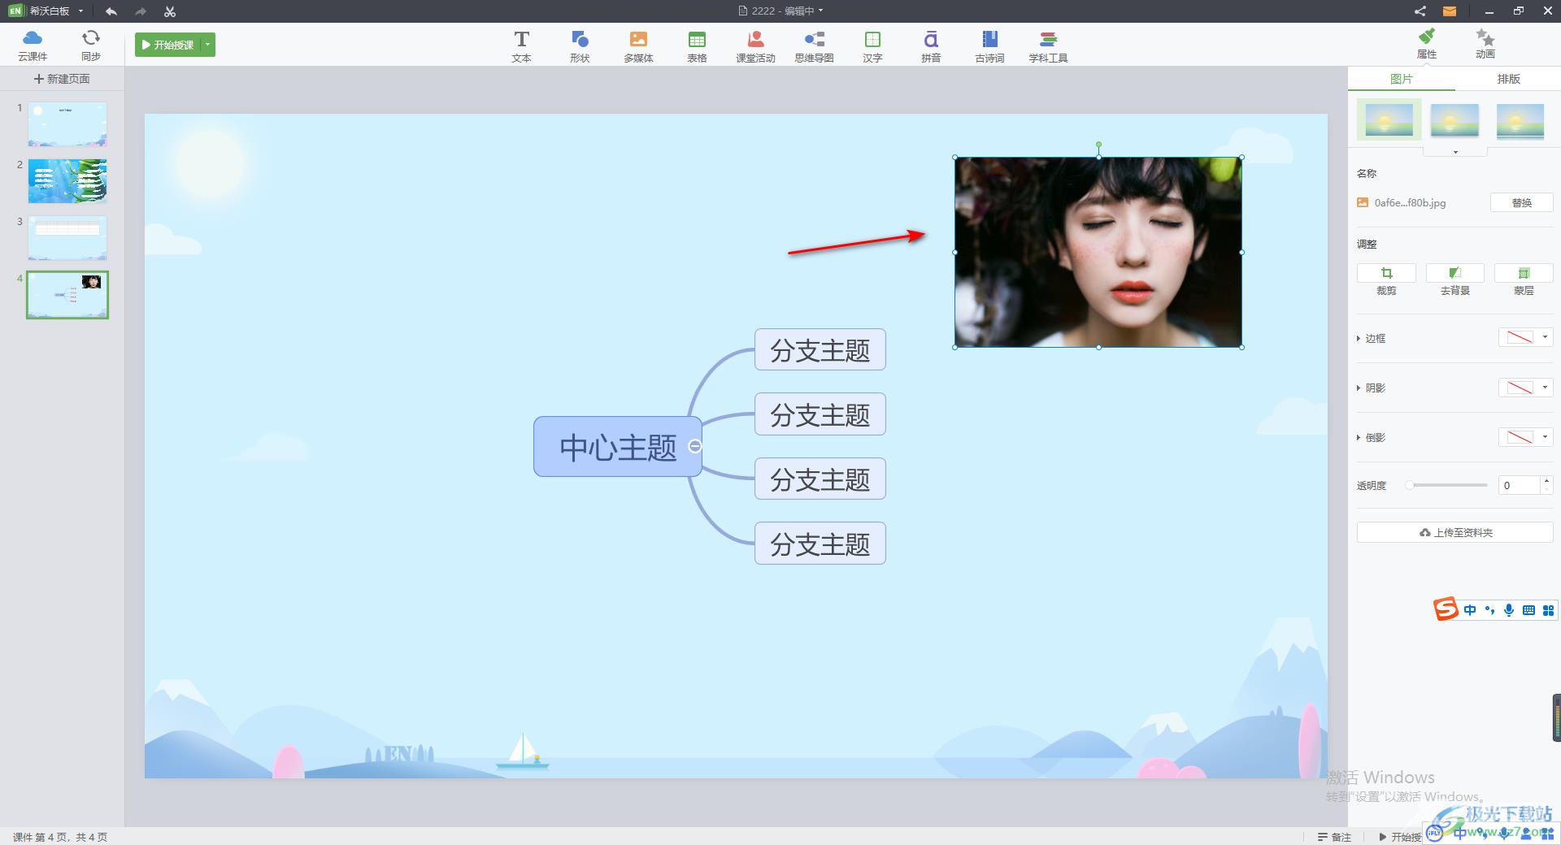This screenshot has height=845, width=1561.
Task: Select the third image style thumbnail
Action: point(1520,121)
